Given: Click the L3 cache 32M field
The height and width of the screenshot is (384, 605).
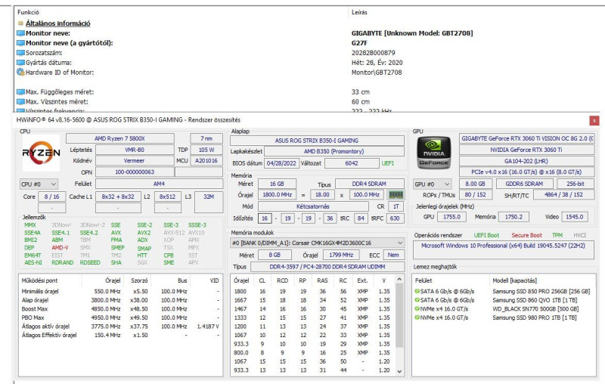Looking at the screenshot, I should (209, 202).
